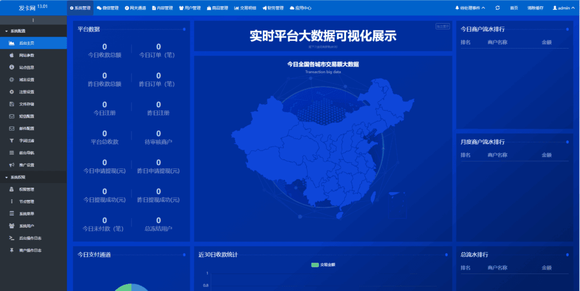
Task: Click the 昨日注册 statistic
Action: point(159,108)
